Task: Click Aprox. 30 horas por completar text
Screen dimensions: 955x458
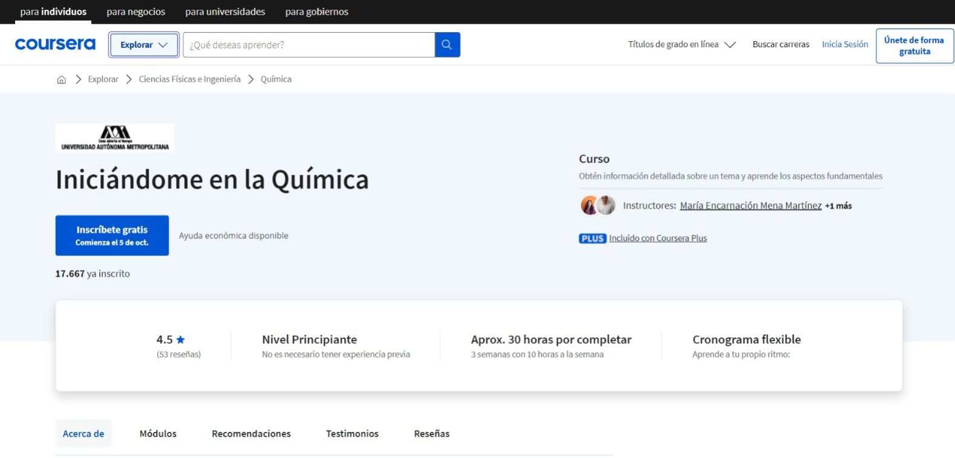Action: tap(551, 339)
